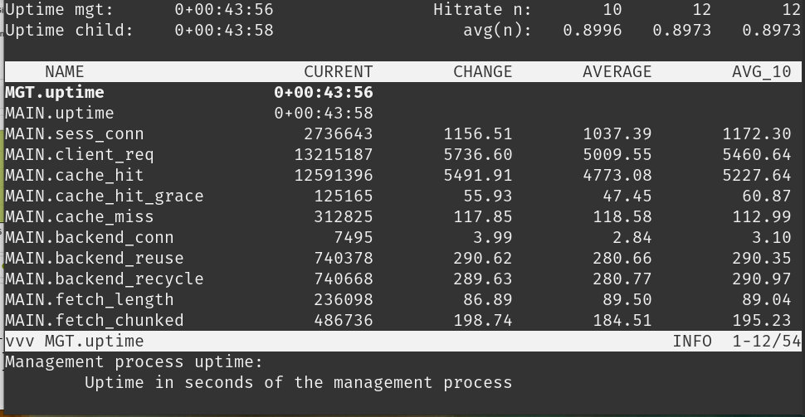Click the AVG_10 column header

point(762,72)
